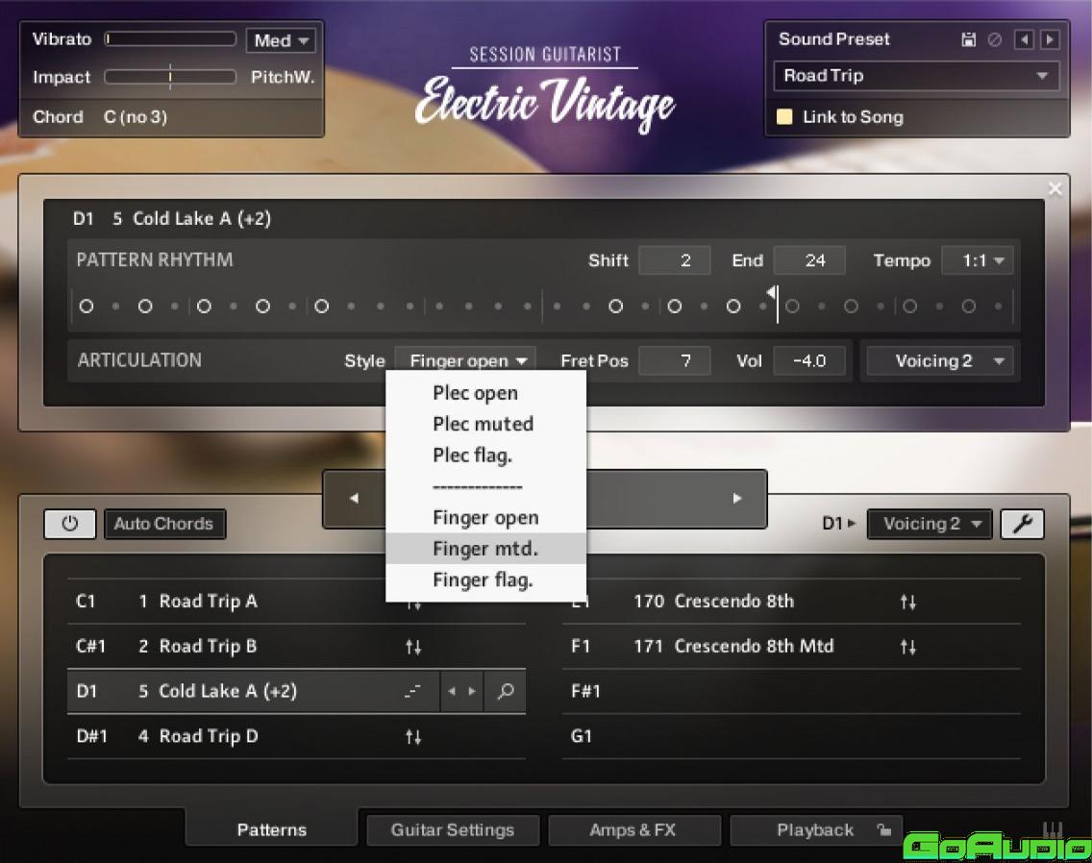This screenshot has height=863, width=1092.
Task: Click the pattern icon on Cold Lake A row
Action: [412, 691]
